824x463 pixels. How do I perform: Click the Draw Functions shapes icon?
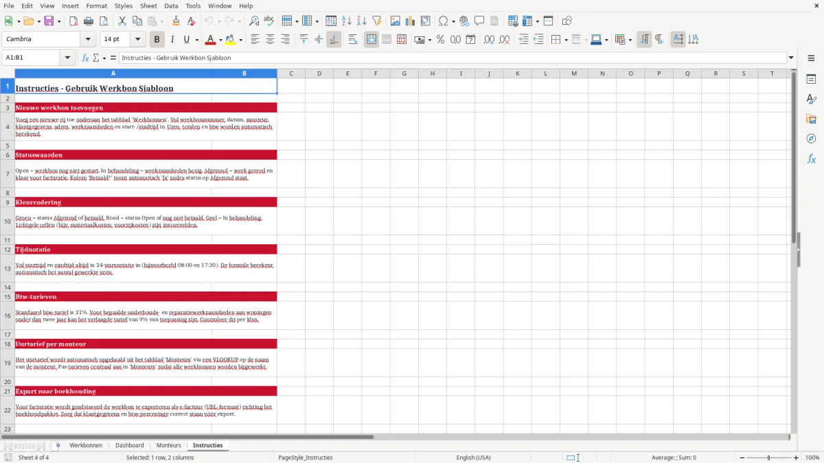(567, 21)
